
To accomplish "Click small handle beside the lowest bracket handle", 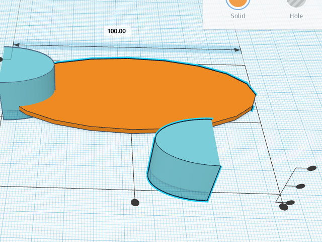I will (290, 203).
